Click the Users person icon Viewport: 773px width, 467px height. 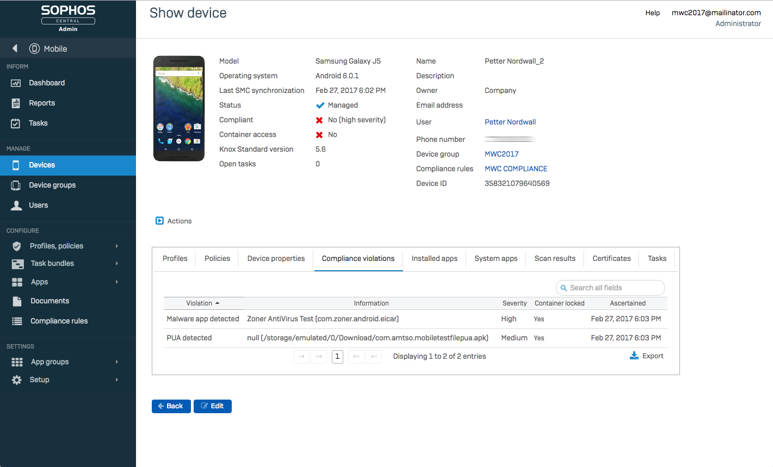tap(17, 206)
